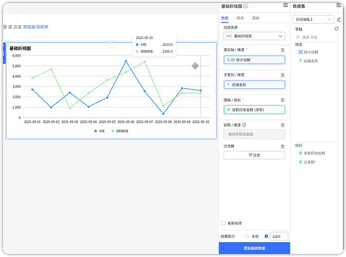Open the chart panel hamburger menu icon
This screenshot has height=257, width=346.
point(285,5)
